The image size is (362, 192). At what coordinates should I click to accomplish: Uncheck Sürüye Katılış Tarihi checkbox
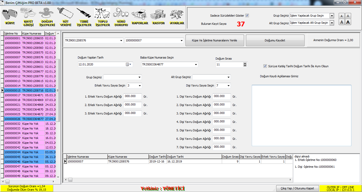[x=265, y=66]
